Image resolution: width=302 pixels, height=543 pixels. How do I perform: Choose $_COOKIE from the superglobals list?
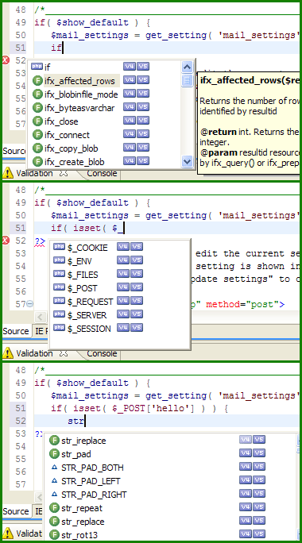87,248
